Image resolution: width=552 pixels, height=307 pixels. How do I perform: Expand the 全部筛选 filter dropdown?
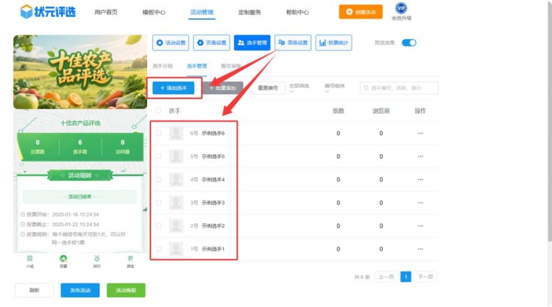304,87
